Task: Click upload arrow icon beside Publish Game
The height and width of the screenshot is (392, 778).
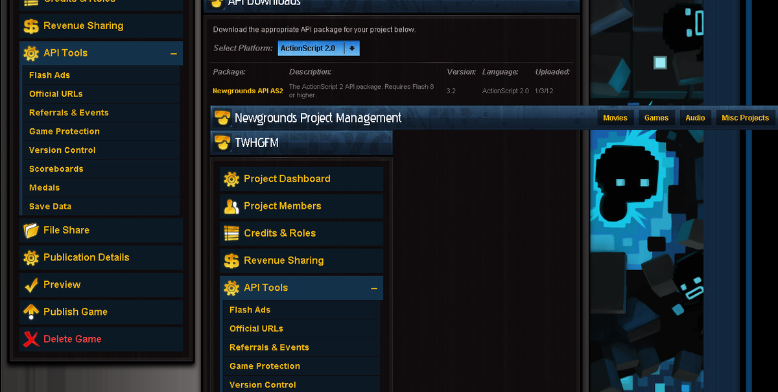Action: (x=31, y=312)
